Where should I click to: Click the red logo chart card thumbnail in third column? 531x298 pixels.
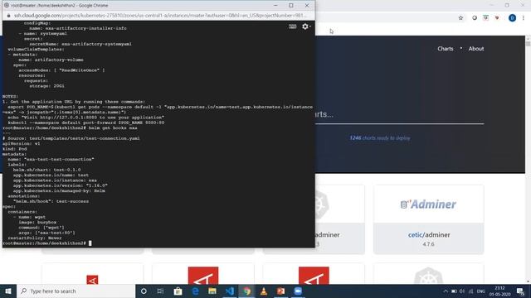coord(314,276)
